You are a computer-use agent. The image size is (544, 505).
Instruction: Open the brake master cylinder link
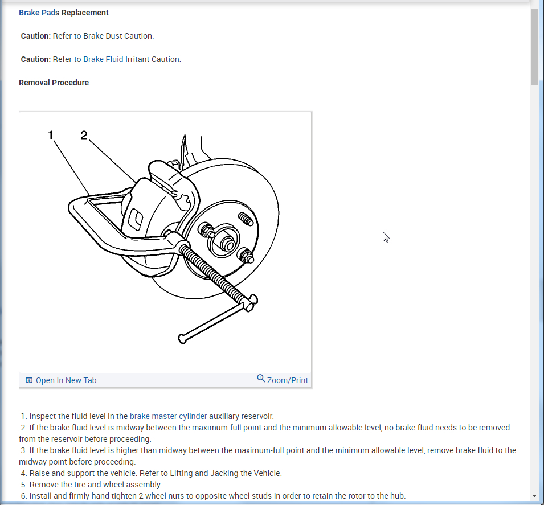(168, 416)
